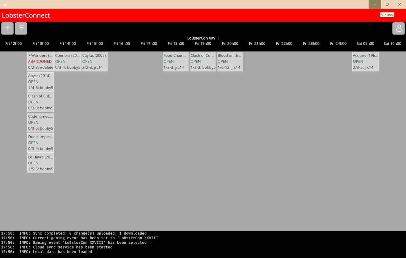Open the Caylus (2005) session card

point(95,61)
